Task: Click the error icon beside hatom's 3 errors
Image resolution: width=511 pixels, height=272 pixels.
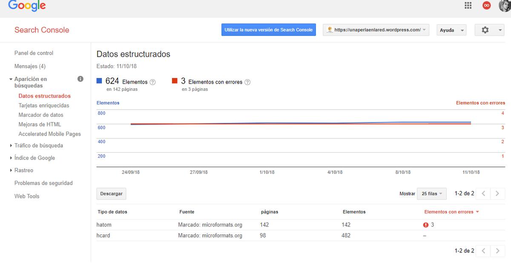Action: (425, 224)
